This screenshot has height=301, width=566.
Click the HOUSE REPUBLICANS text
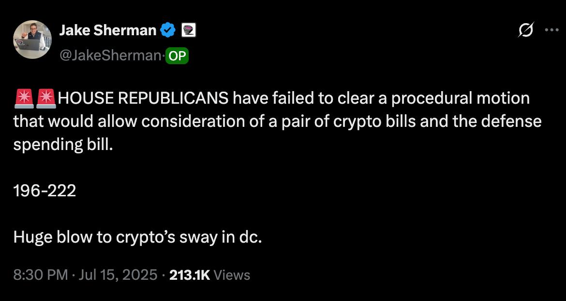(x=143, y=99)
